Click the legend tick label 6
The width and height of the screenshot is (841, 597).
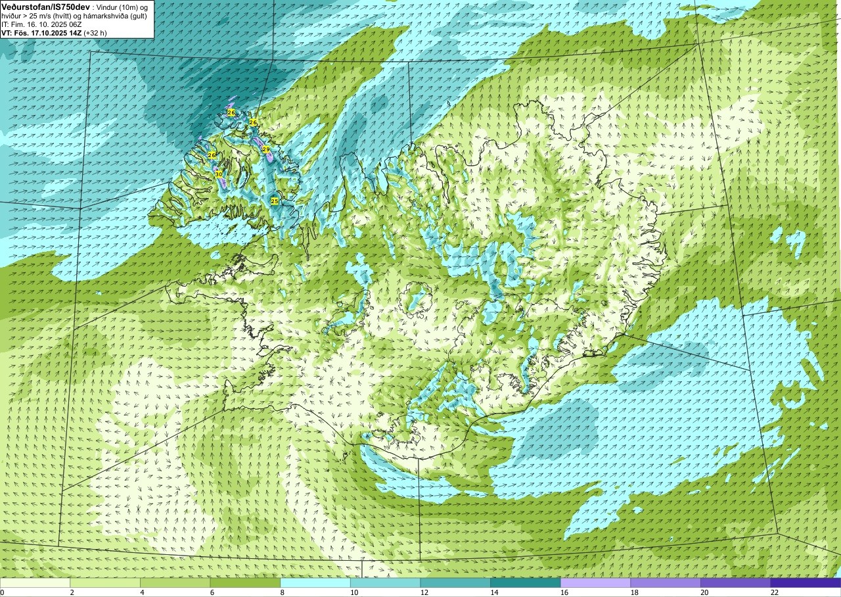[x=212, y=592]
